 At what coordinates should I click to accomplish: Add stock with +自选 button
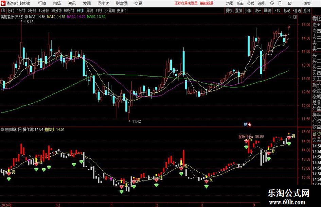point(297,11)
